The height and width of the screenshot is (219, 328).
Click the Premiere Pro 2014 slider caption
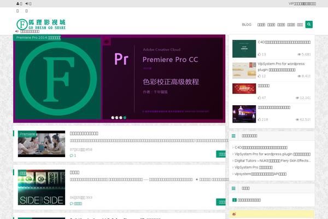[38, 38]
